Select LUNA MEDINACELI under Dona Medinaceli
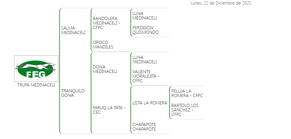 click(x=144, y=59)
